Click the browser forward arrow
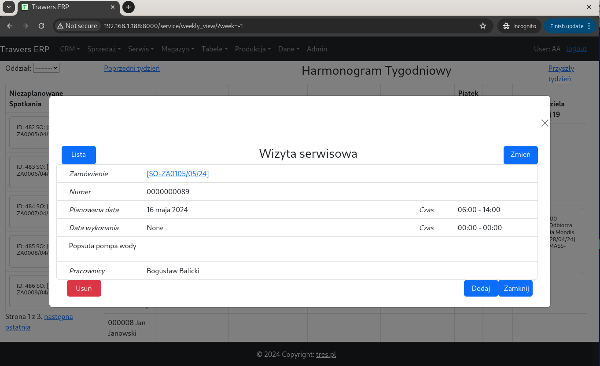Viewport: 600px width, 366px height. (26, 26)
